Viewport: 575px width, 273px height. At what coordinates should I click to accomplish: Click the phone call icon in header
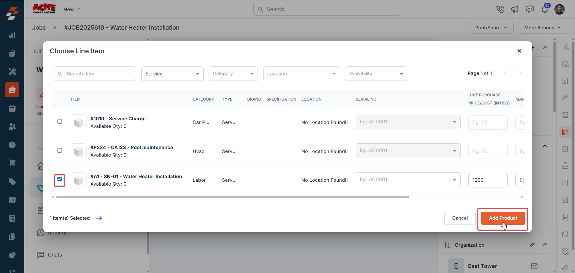pos(500,9)
